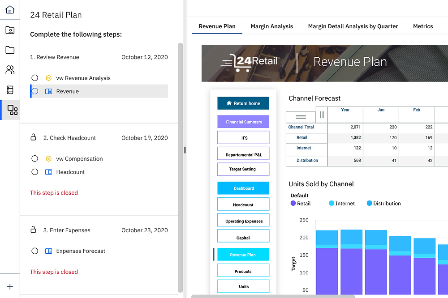Viewport: 448px width, 298px height.
Task: Select the Distribution row header in table
Action: click(x=307, y=161)
